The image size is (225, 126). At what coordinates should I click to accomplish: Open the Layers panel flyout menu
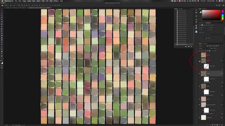224,43
